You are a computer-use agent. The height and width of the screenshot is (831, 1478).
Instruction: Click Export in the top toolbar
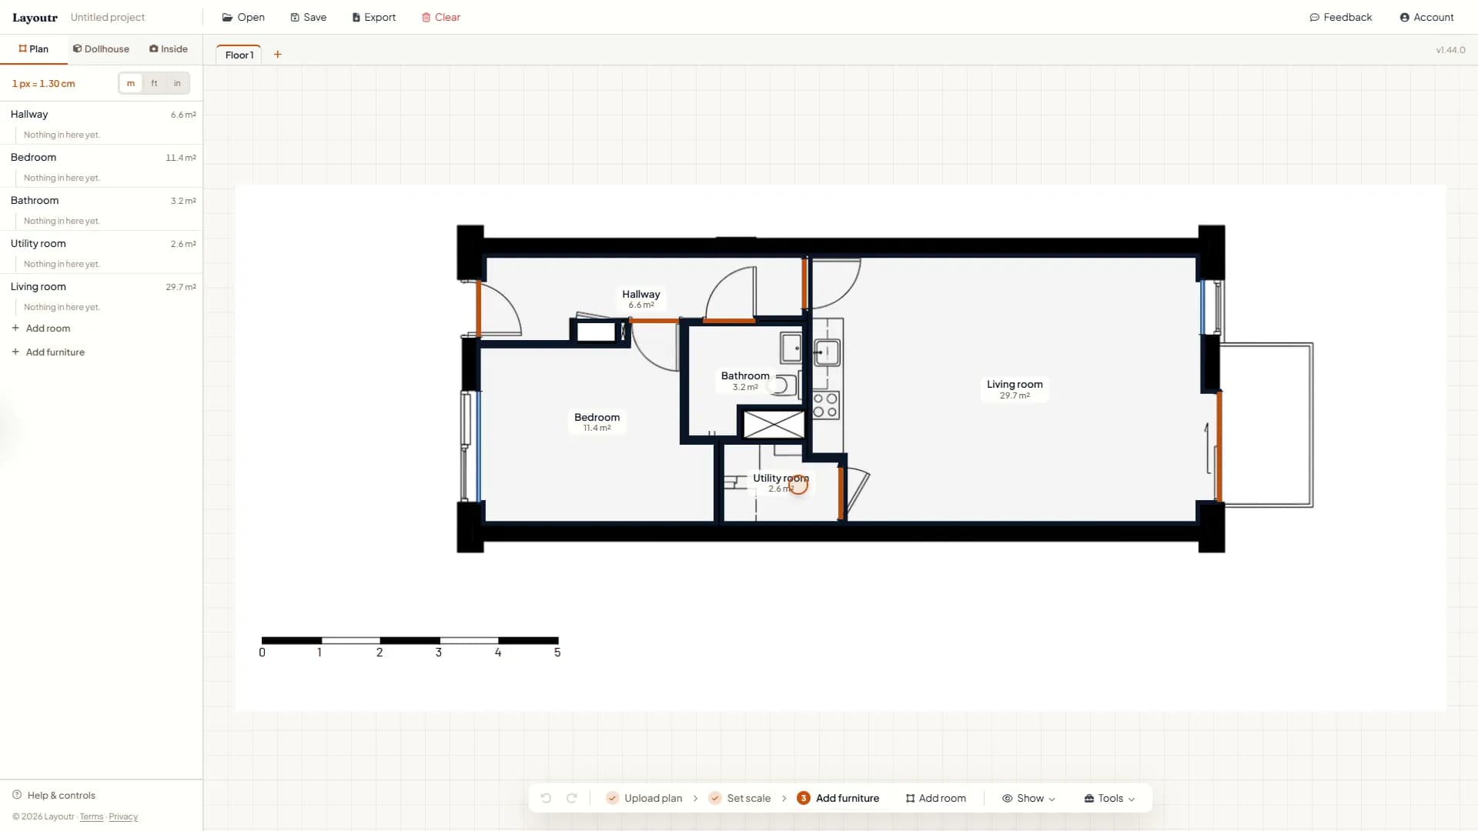click(x=374, y=17)
